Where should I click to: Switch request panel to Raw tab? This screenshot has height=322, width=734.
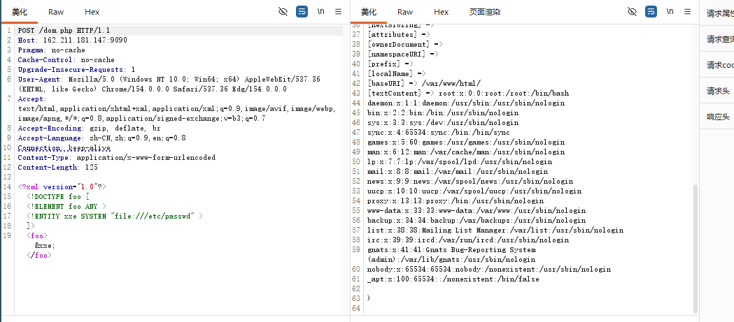(56, 12)
